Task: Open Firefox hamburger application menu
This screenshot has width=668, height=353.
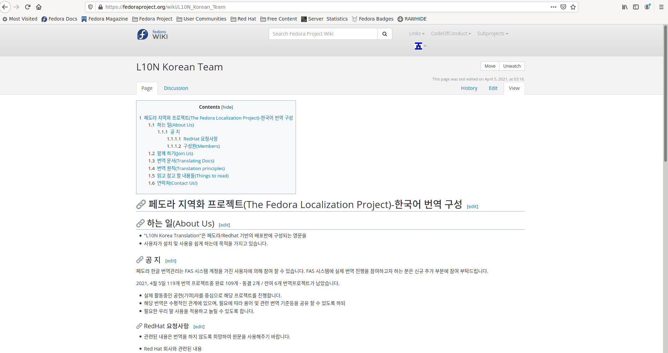Action: pyautogui.click(x=661, y=7)
